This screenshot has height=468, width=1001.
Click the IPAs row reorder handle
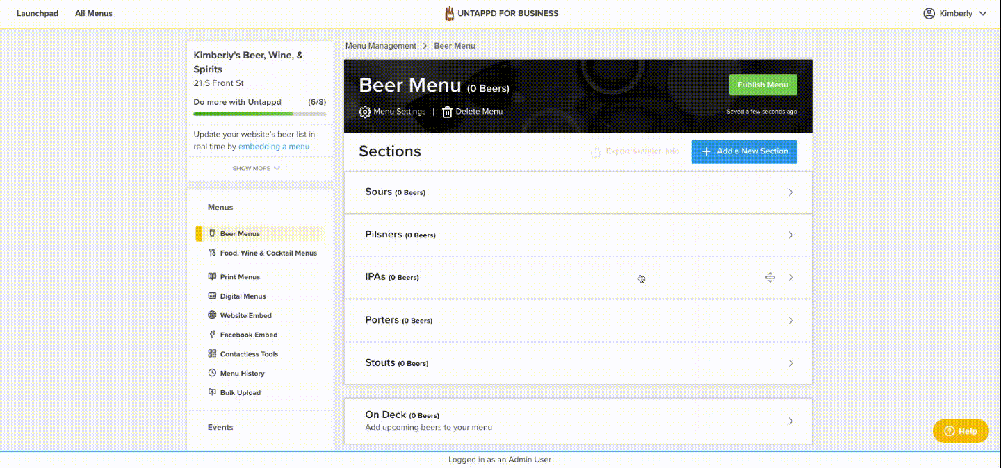pos(770,278)
